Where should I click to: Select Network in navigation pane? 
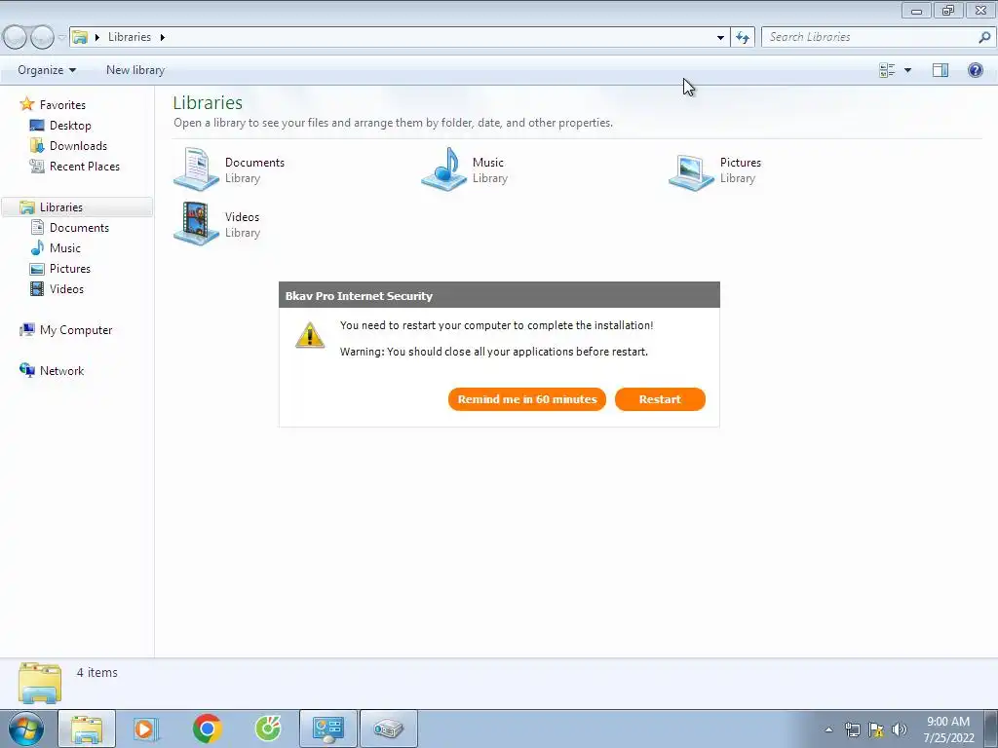point(61,370)
